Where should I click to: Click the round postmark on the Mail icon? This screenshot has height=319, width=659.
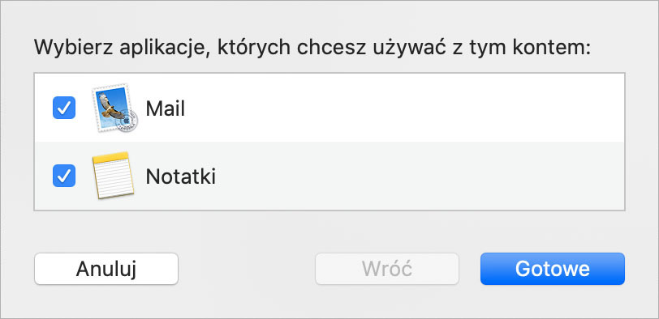click(127, 121)
